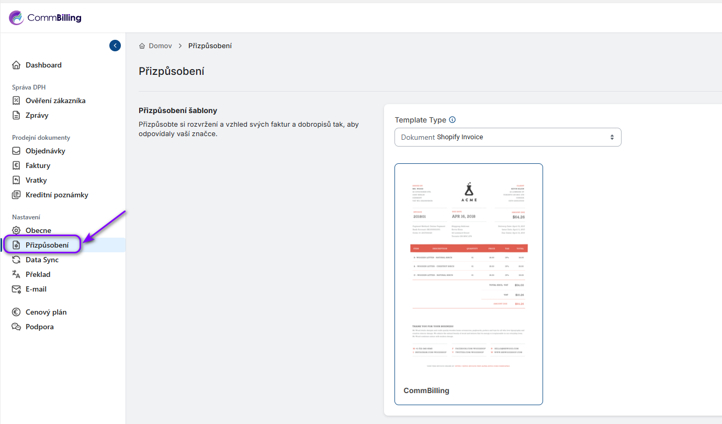Image resolution: width=722 pixels, height=424 pixels.
Task: Open the E-mail settings
Action: click(x=36, y=289)
